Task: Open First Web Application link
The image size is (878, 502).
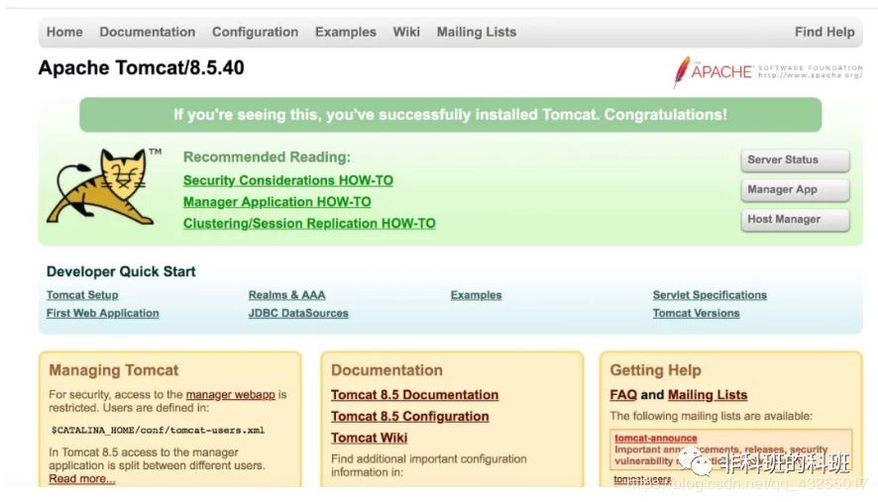Action: point(102,313)
